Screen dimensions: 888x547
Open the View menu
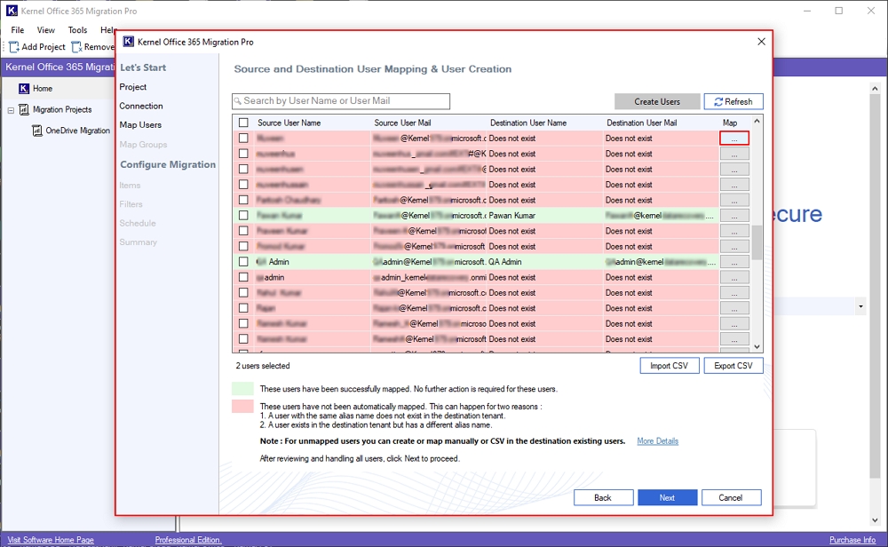(x=45, y=30)
